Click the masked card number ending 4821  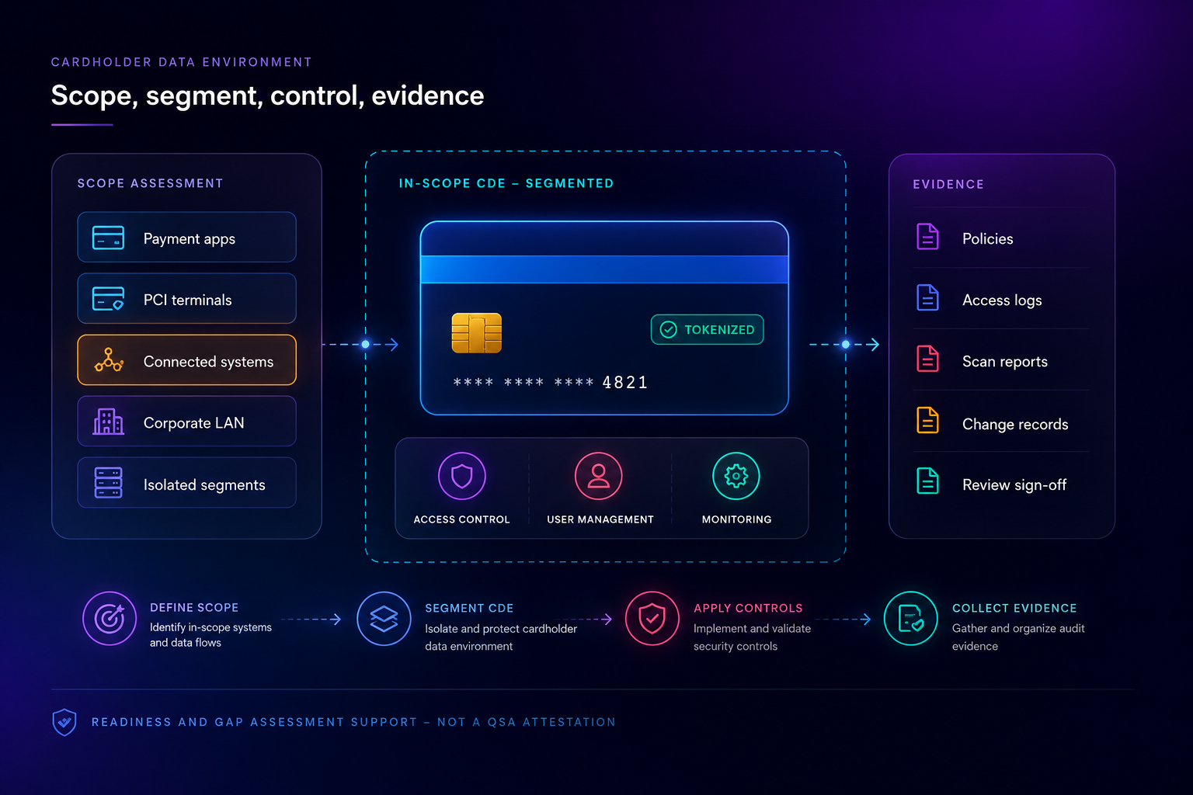pos(551,382)
